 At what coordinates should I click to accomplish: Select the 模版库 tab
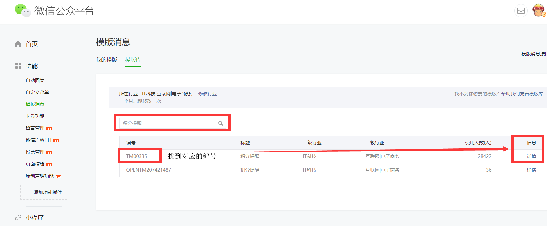133,60
